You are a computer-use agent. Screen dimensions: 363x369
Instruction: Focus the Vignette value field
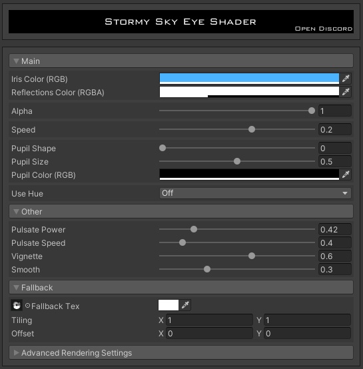pyautogui.click(x=335, y=256)
